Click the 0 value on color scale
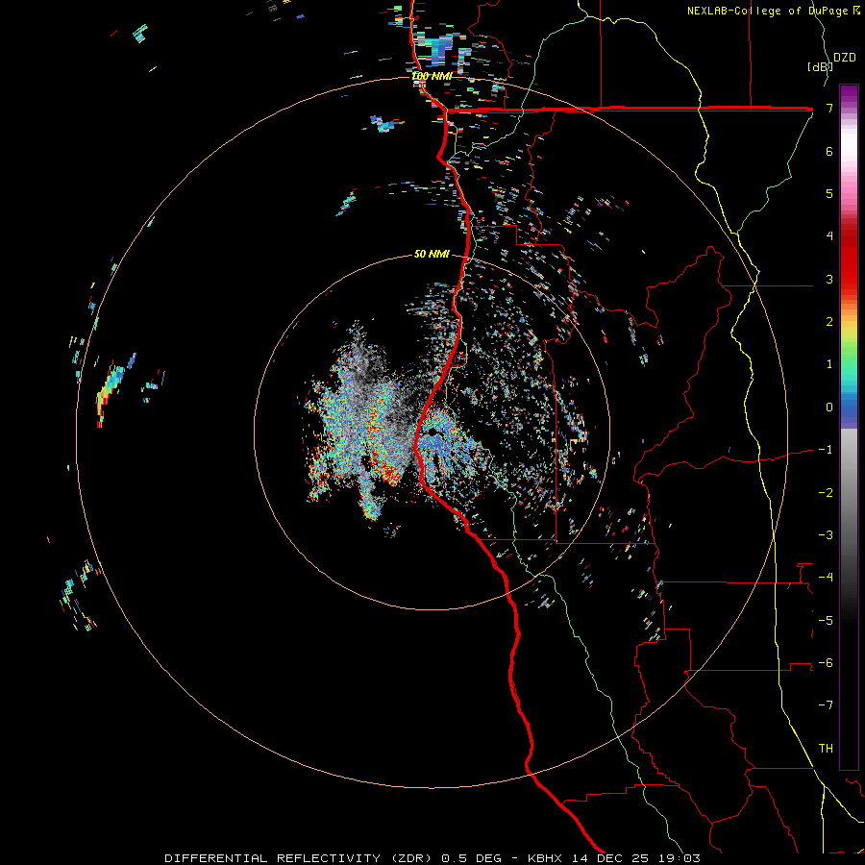Screen dimensions: 865x865 pyautogui.click(x=829, y=408)
